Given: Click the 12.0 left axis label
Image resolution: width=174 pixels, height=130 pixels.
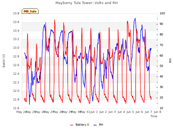Looking at the screenshot, I should pyautogui.click(x=16, y=91).
